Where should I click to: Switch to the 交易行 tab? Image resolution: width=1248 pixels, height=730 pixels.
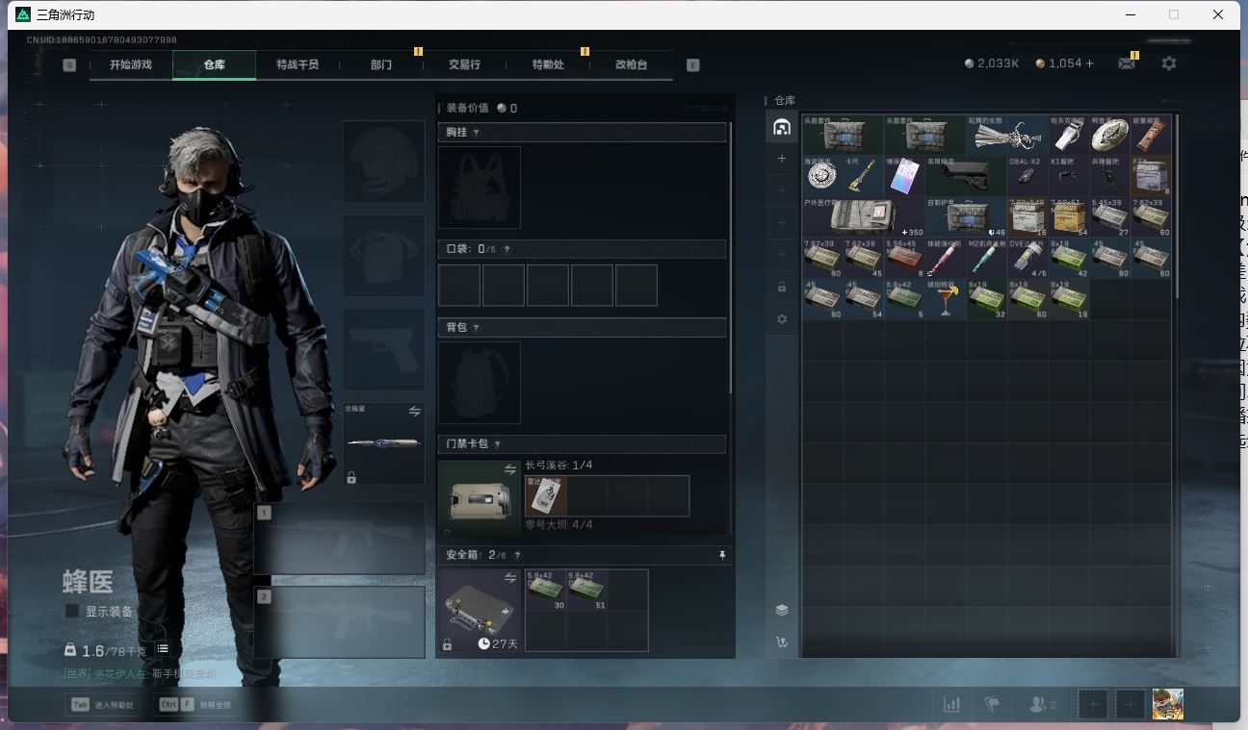tap(464, 64)
